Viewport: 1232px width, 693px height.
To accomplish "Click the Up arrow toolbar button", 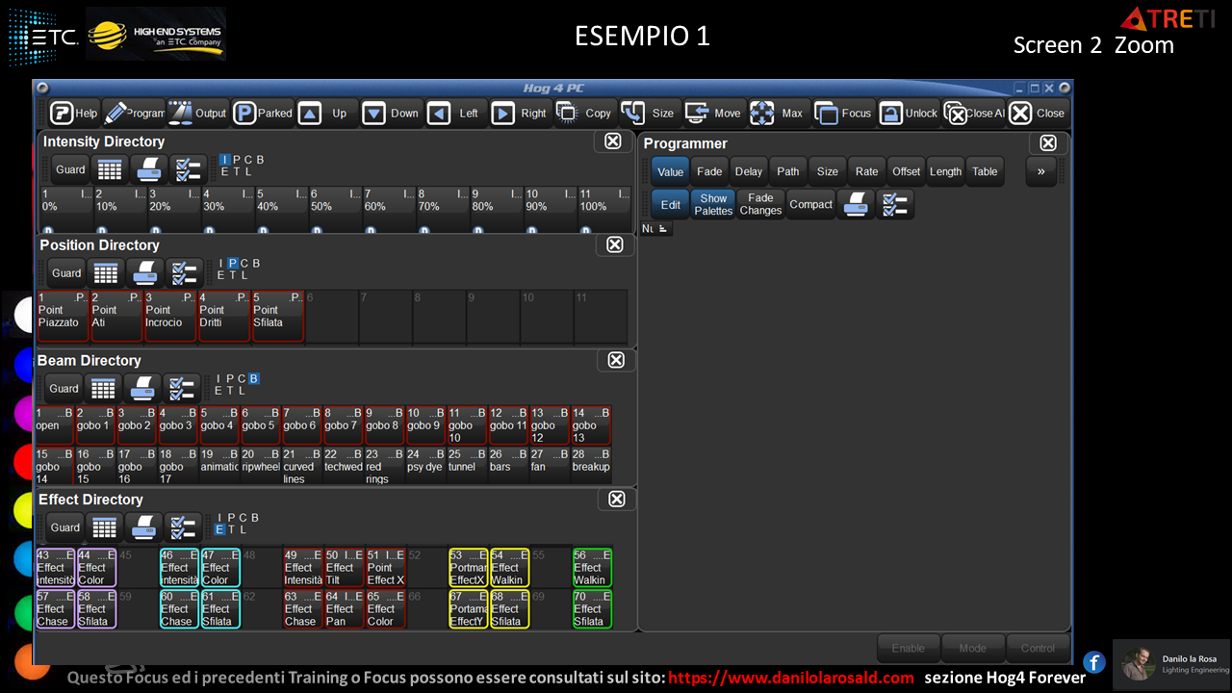I will pyautogui.click(x=326, y=113).
